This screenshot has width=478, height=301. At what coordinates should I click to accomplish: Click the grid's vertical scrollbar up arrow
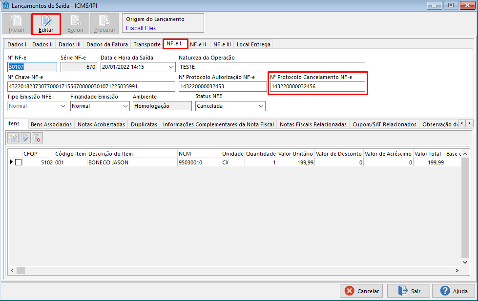click(465, 154)
